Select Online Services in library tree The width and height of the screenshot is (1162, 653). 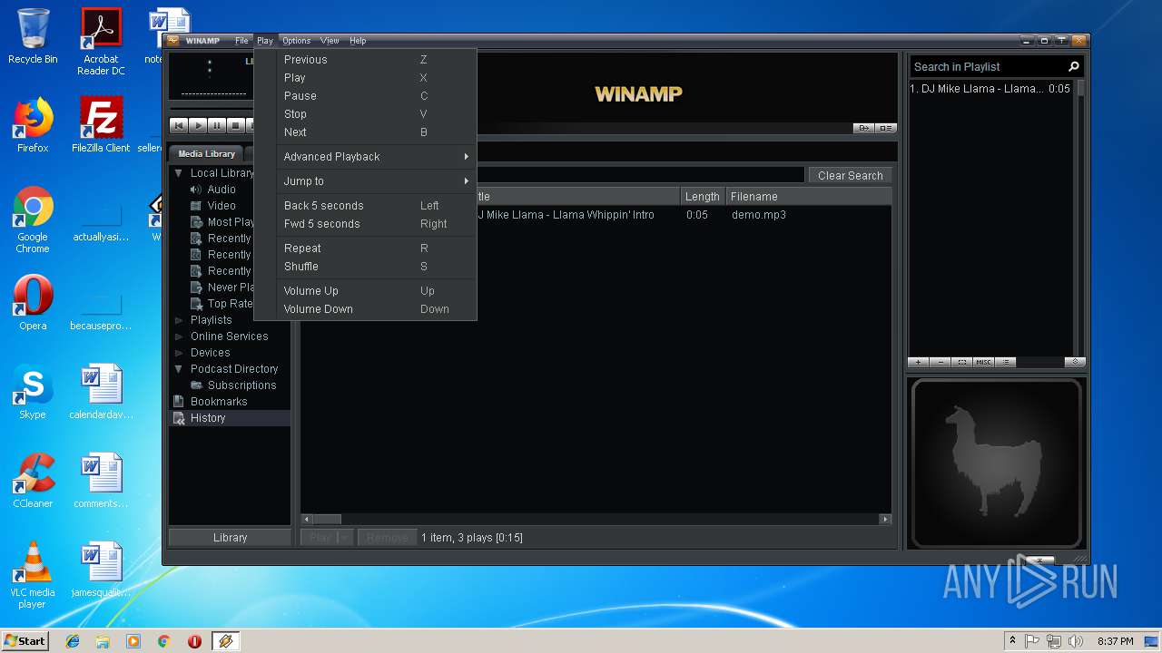[229, 336]
